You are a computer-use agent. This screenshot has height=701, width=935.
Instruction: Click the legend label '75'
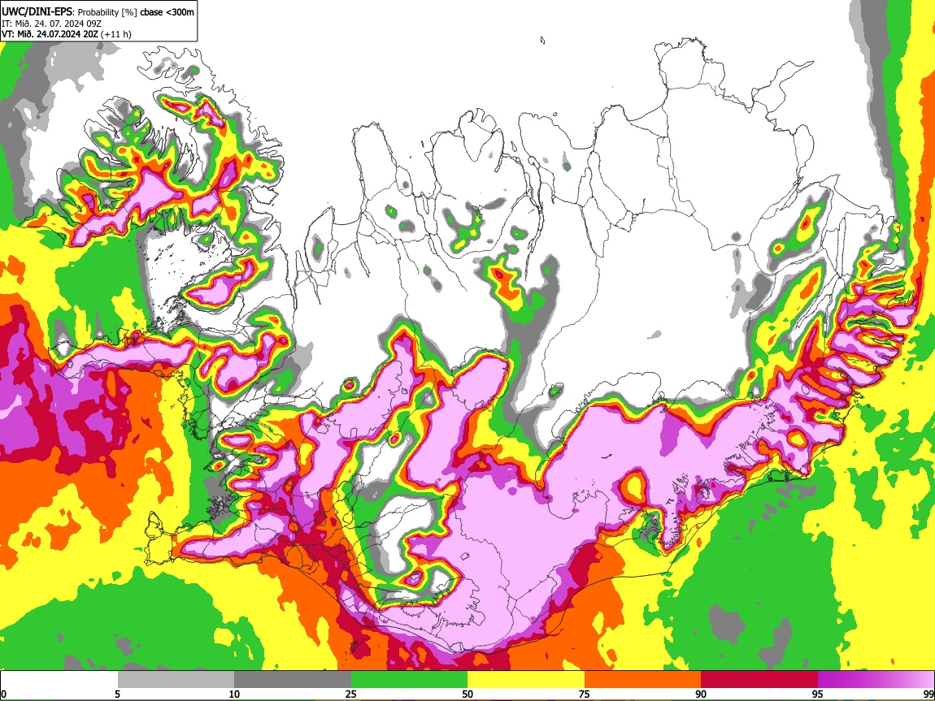click(x=585, y=694)
